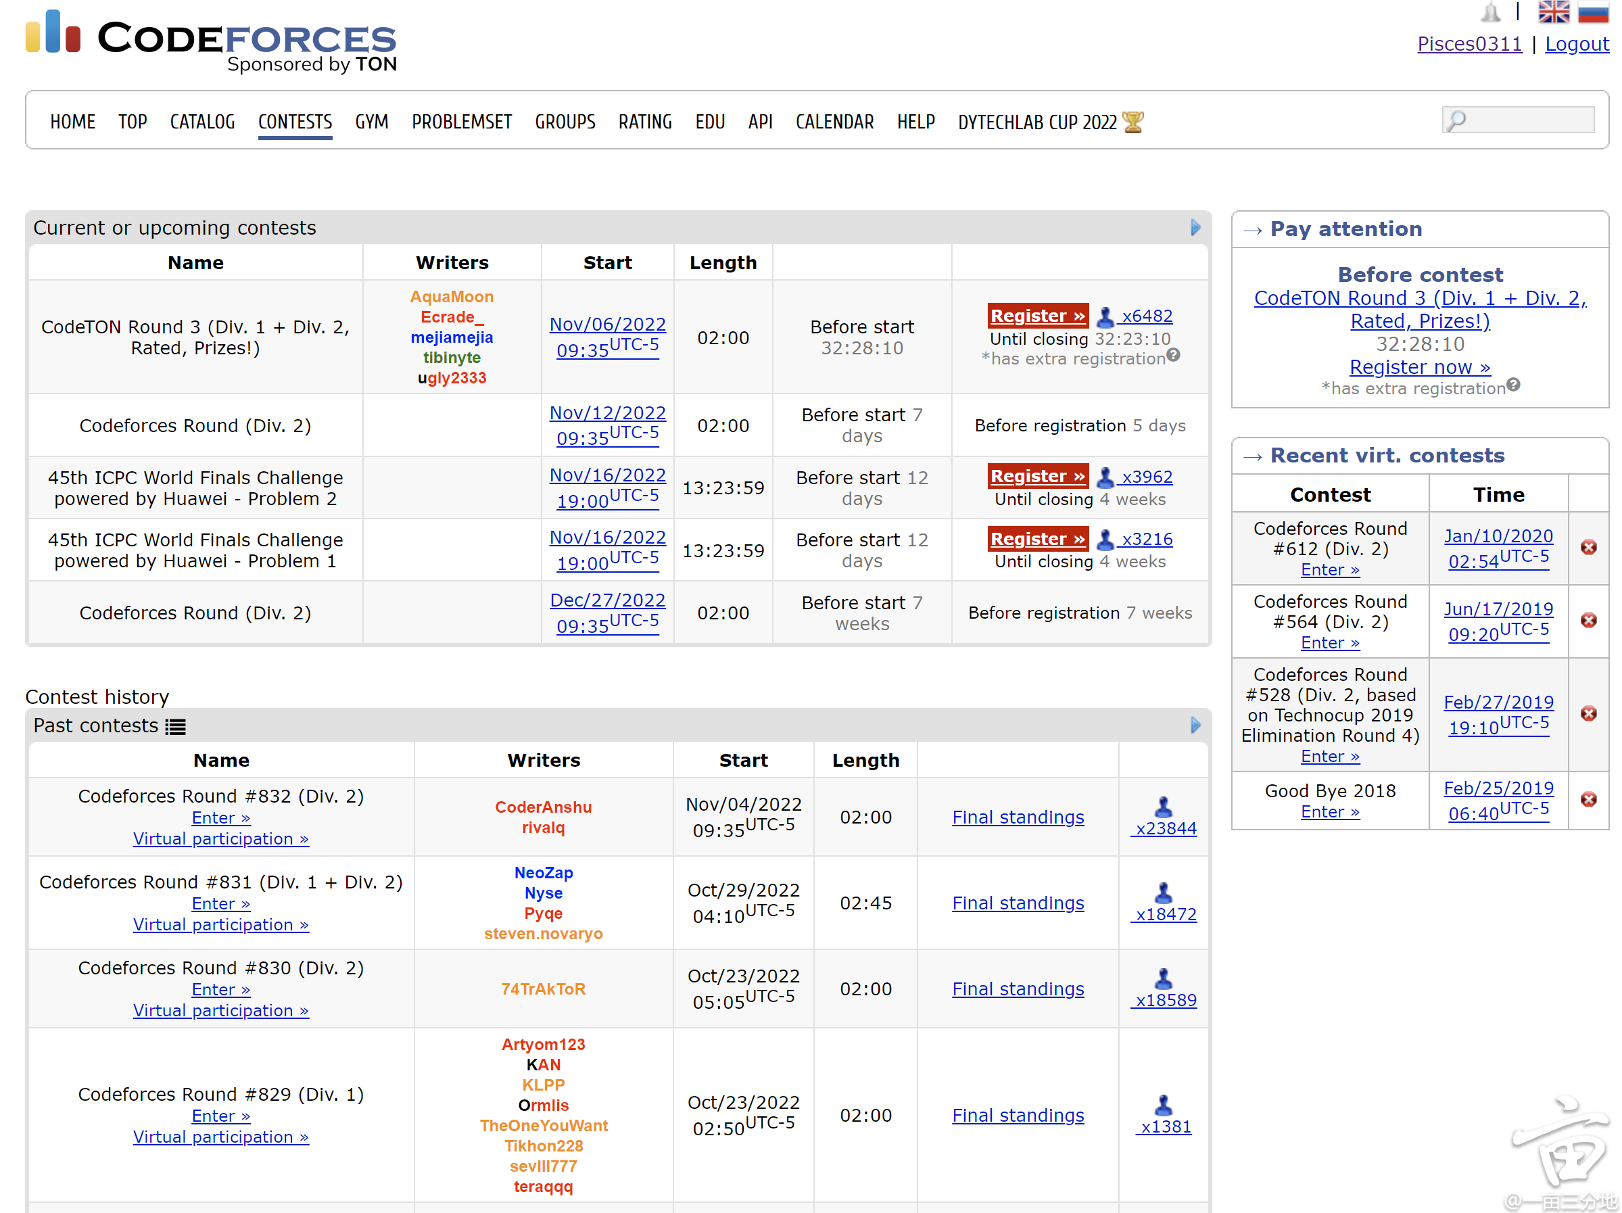Expand the Current or upcoming contests arrow
This screenshot has height=1213, width=1622.
click(x=1195, y=227)
